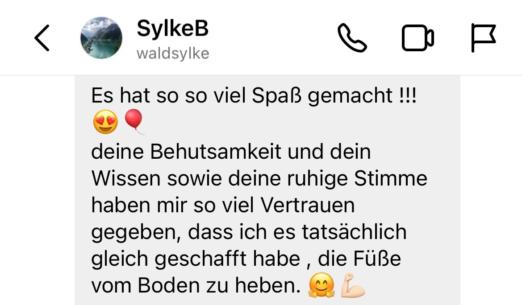This screenshot has height=305, width=522.
Task: Tap the hugging face emoji
Action: pyautogui.click(x=321, y=285)
